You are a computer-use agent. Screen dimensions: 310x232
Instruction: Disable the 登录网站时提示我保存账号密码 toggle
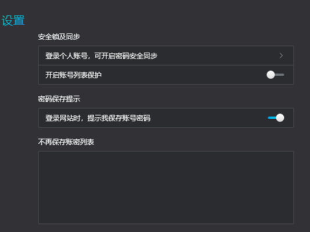[276, 118]
